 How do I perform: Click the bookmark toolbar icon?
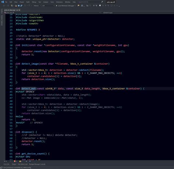tap(100, 6)
